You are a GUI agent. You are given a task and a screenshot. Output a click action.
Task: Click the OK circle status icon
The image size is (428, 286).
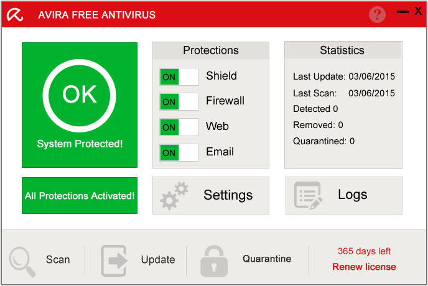[80, 96]
